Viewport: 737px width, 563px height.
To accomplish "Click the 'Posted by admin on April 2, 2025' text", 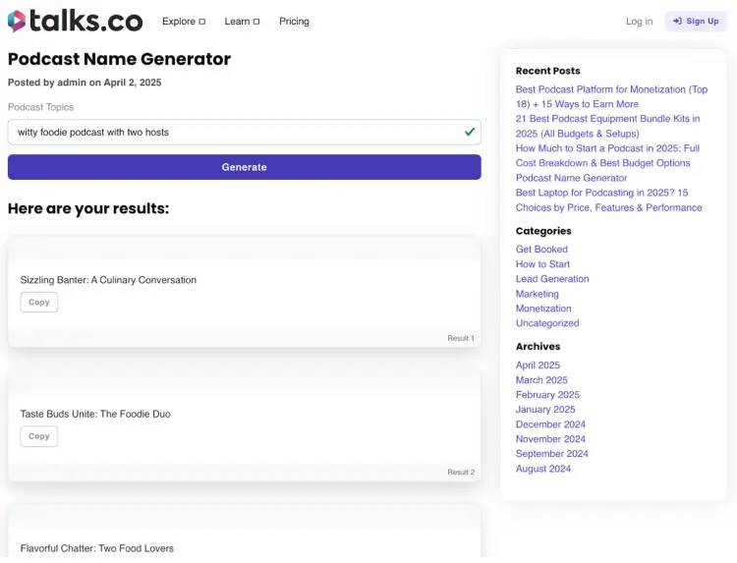I will [85, 83].
